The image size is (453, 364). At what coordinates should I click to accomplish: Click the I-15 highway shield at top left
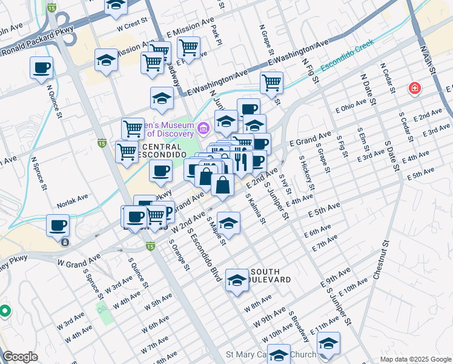(53, 8)
